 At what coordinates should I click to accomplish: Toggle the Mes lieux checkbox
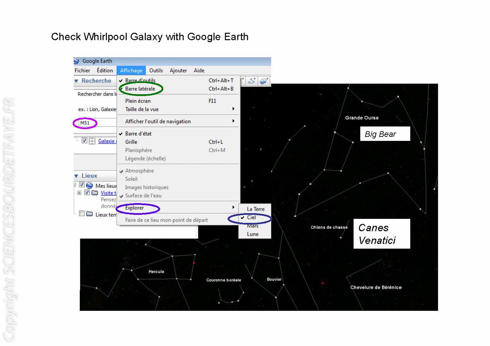pos(82,185)
